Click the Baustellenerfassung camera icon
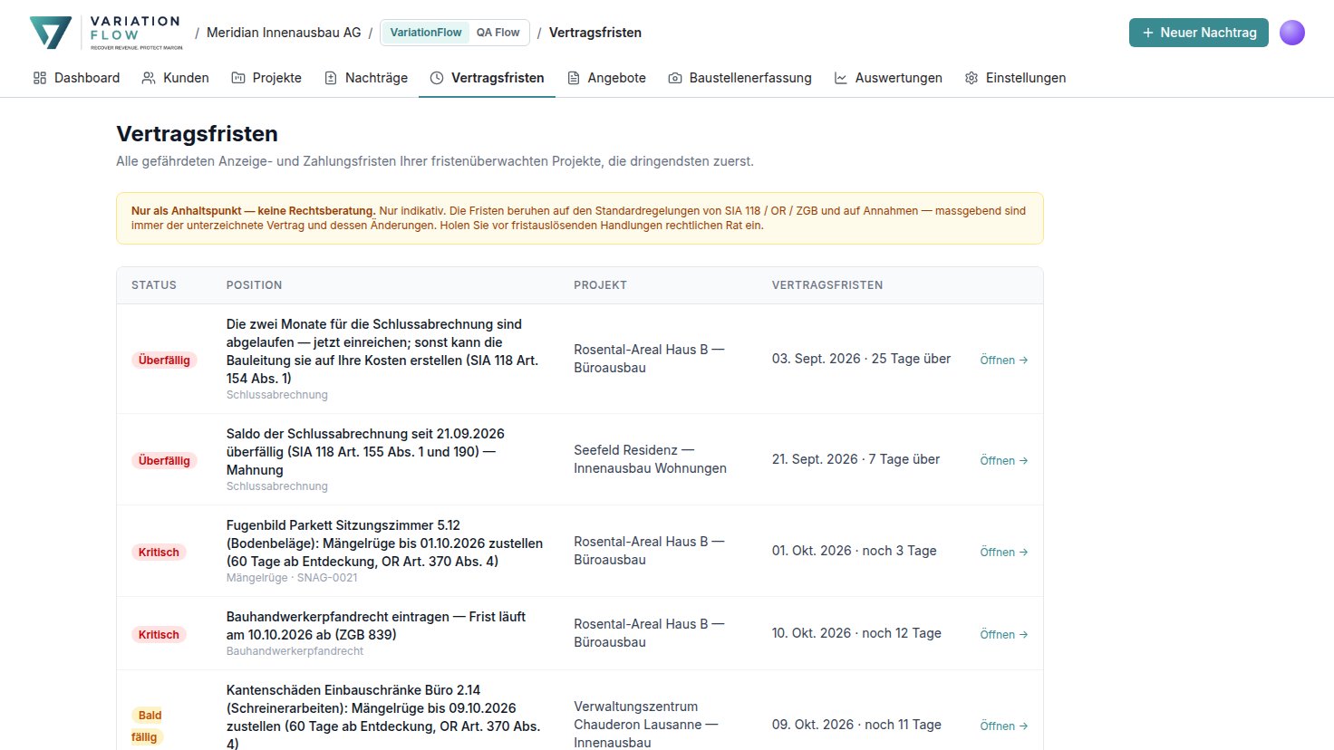 (x=675, y=78)
